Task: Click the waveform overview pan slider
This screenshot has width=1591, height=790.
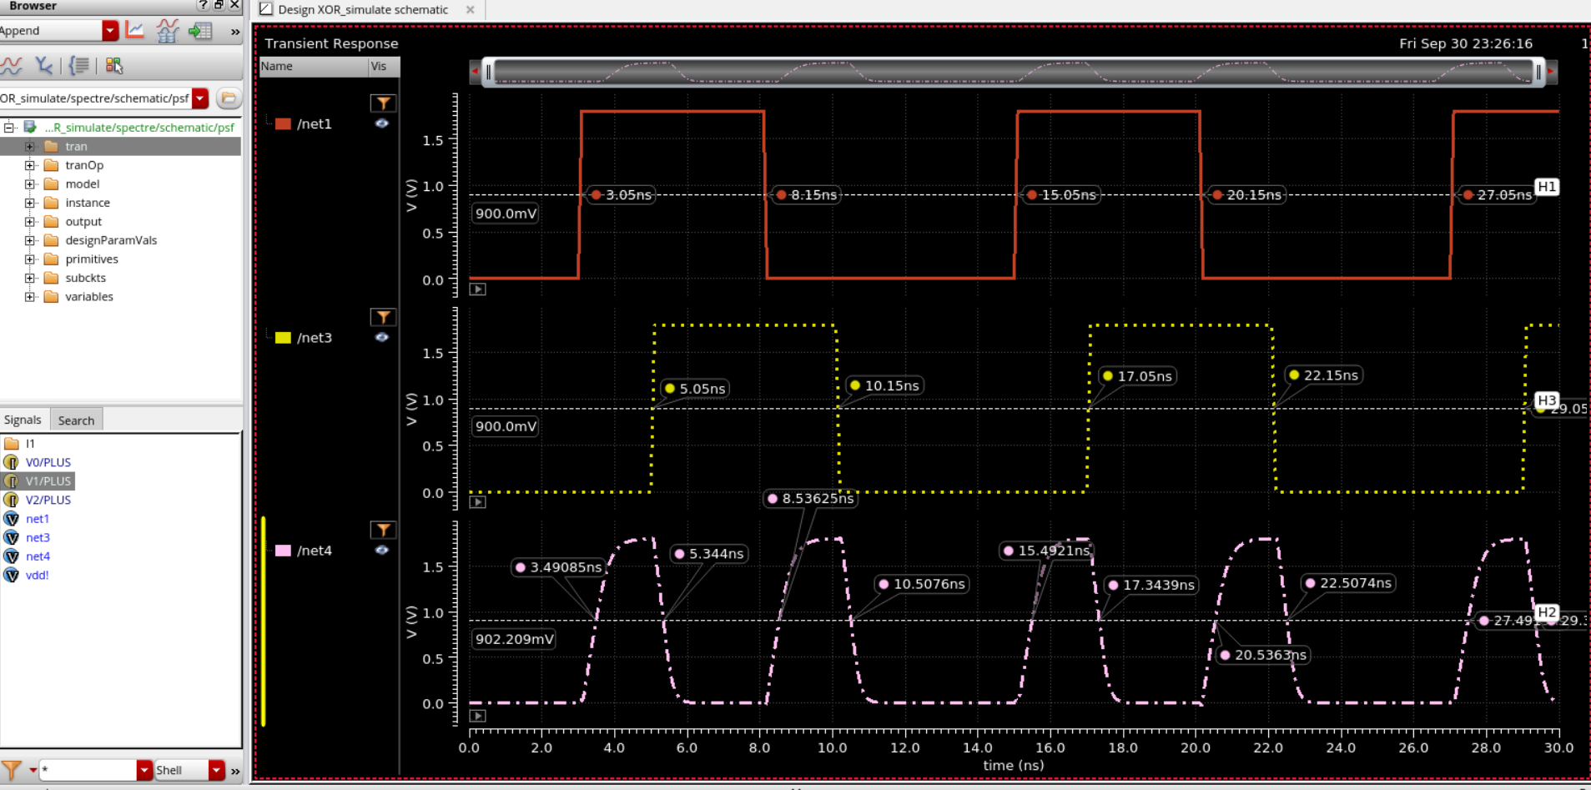Action: click(x=1014, y=72)
